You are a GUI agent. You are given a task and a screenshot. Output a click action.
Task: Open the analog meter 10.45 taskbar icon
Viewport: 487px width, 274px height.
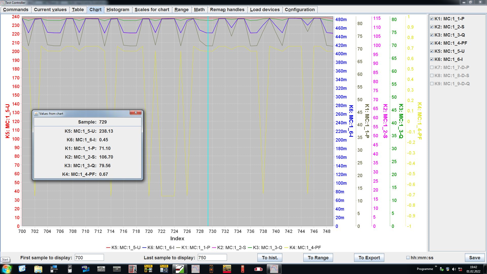(x=180, y=269)
